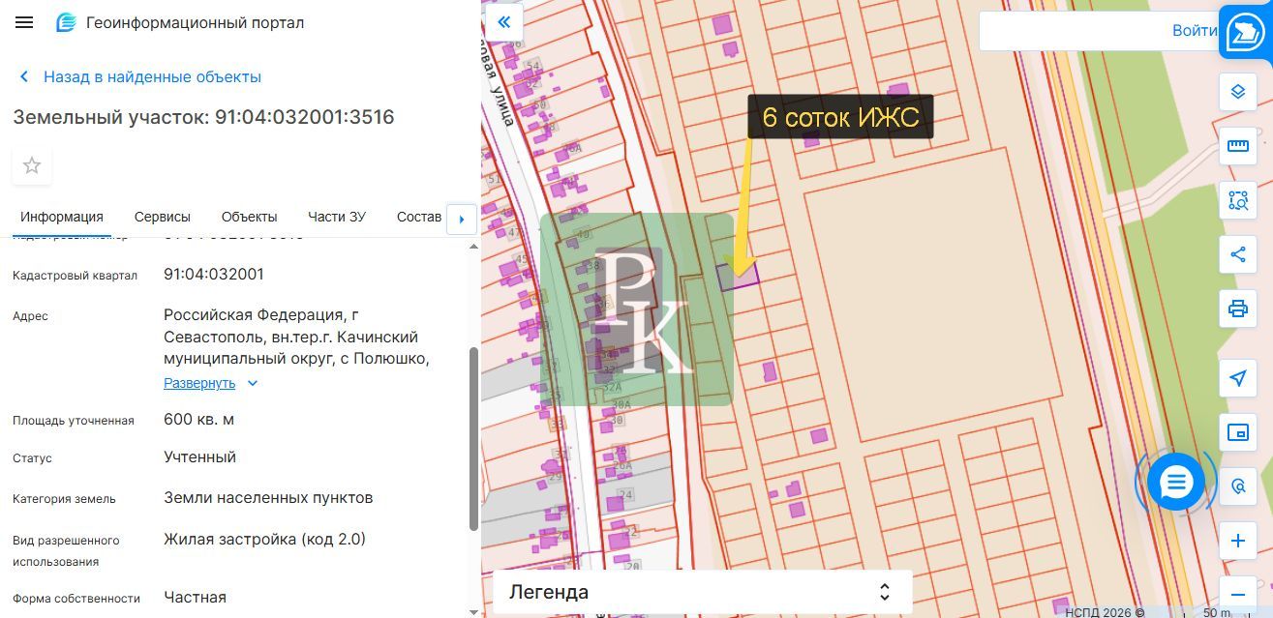The image size is (1273, 618).
Task: Switch to the Состав tab
Action: 419,217
